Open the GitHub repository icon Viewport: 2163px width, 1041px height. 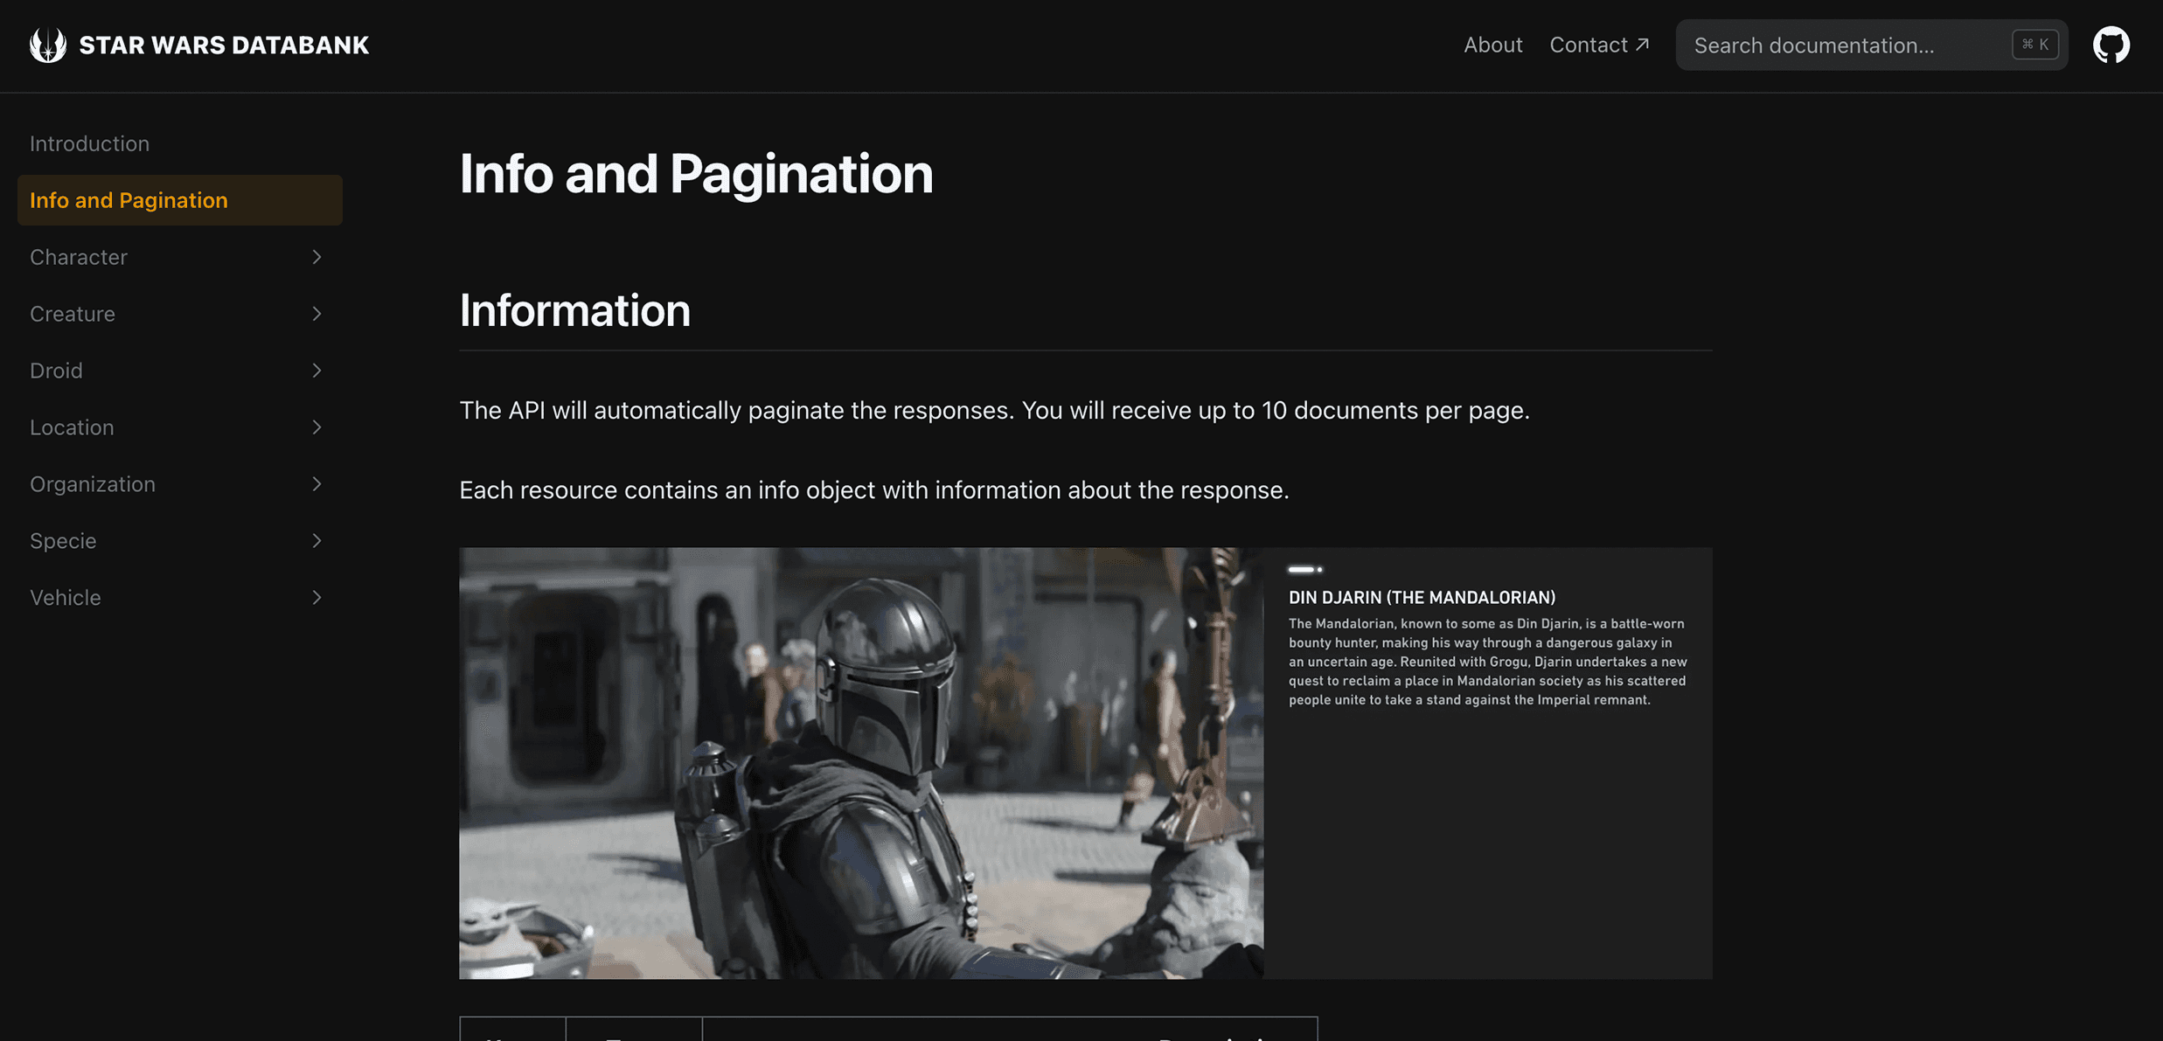[x=2111, y=45]
